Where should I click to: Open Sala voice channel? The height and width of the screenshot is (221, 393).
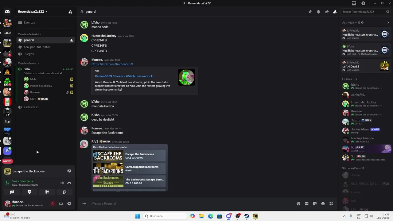[45, 71]
